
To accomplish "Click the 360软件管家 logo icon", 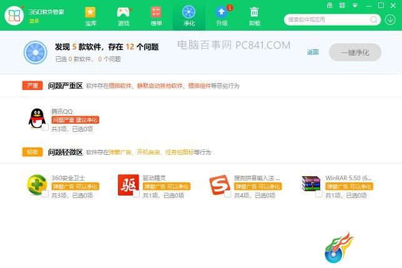I will [14, 16].
